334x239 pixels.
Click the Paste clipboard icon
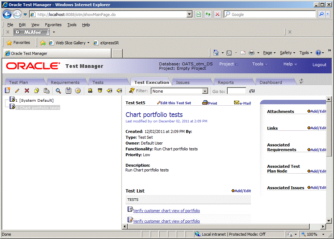click(46, 90)
